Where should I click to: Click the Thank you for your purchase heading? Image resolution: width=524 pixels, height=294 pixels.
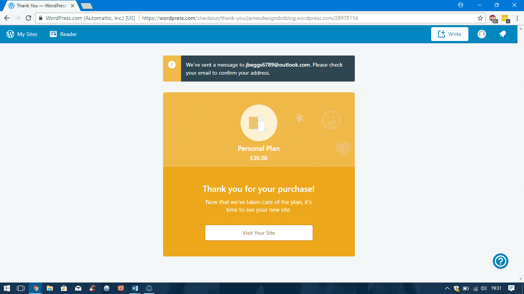[259, 189]
